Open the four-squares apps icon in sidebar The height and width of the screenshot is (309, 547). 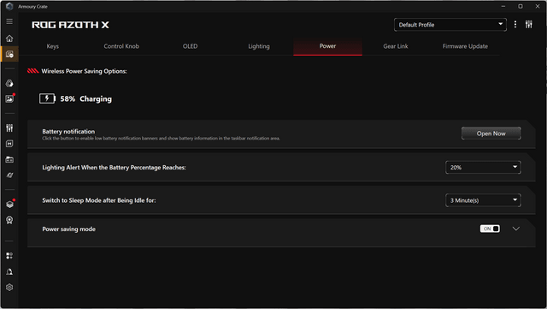pos(9,256)
